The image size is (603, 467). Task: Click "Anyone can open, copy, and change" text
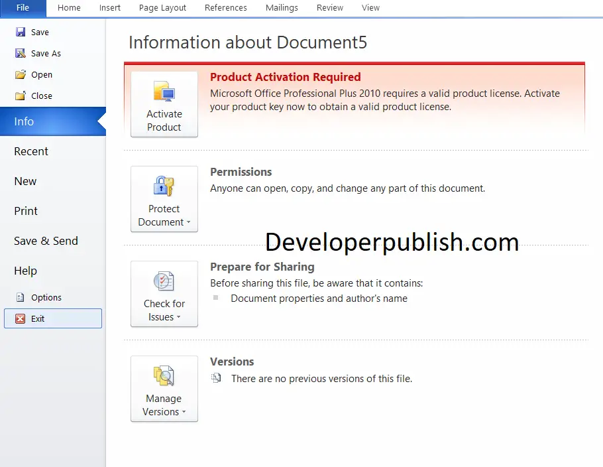point(347,188)
